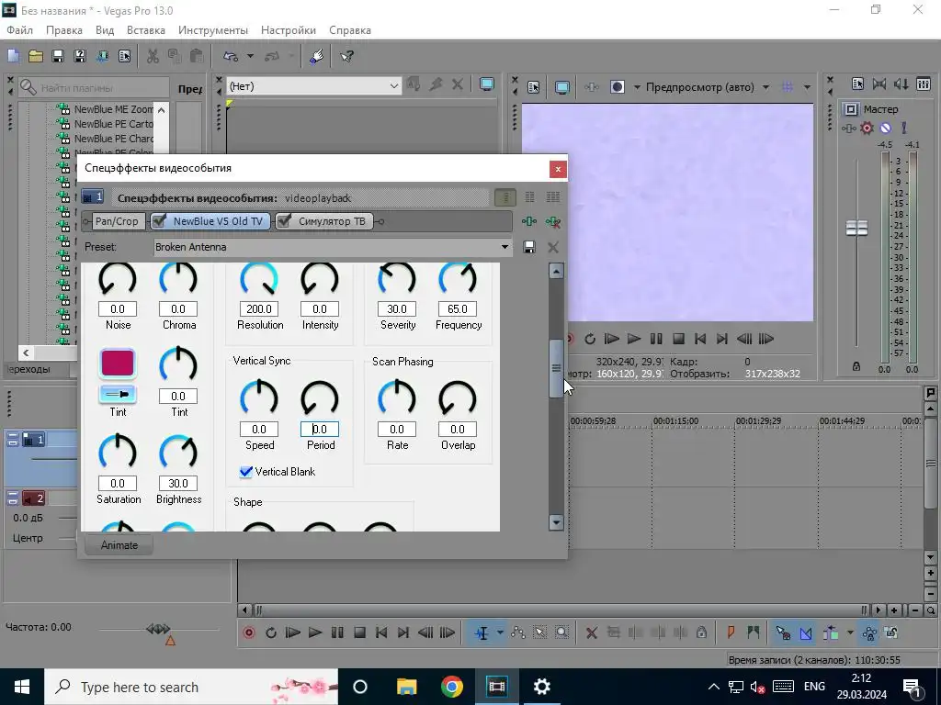Click Play in the preview window transport

click(634, 339)
